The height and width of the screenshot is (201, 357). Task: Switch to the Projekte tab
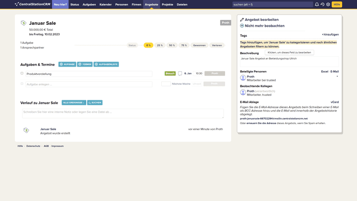point(167,4)
